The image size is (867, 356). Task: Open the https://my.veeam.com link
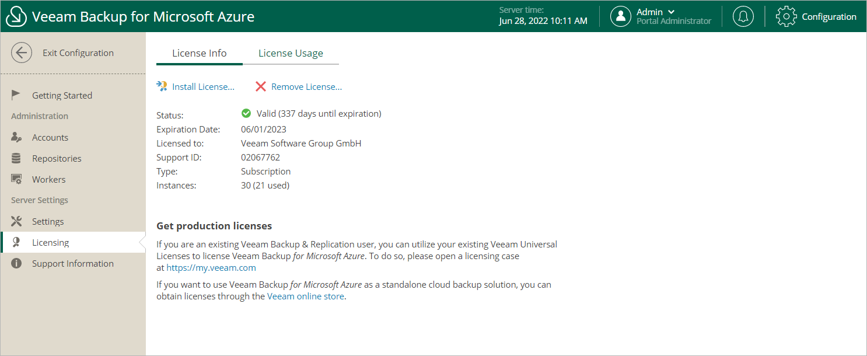(x=211, y=268)
